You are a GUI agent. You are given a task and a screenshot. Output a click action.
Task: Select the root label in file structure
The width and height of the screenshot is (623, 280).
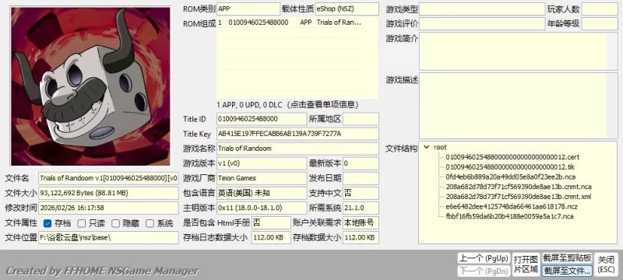tap(440, 147)
